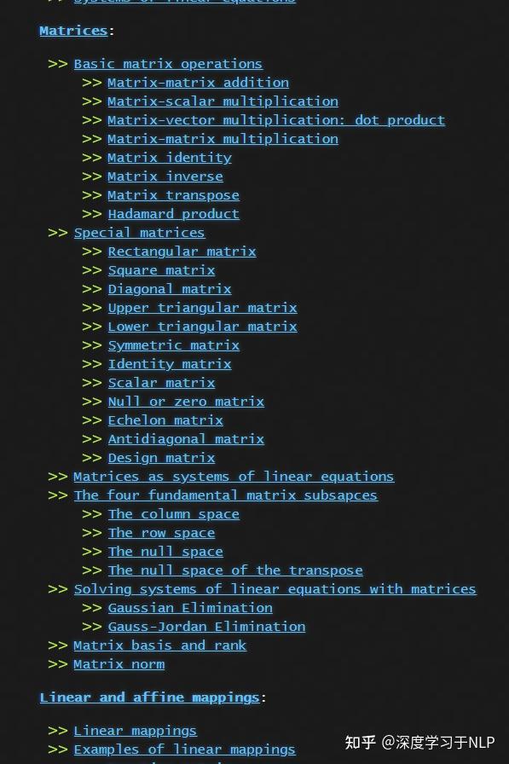Click the Special matrices link
Screen dimensions: 509x764
(x=139, y=233)
